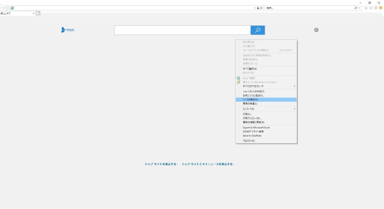Click the browser Home icon
This screenshot has width=384, height=209.
[366, 8]
